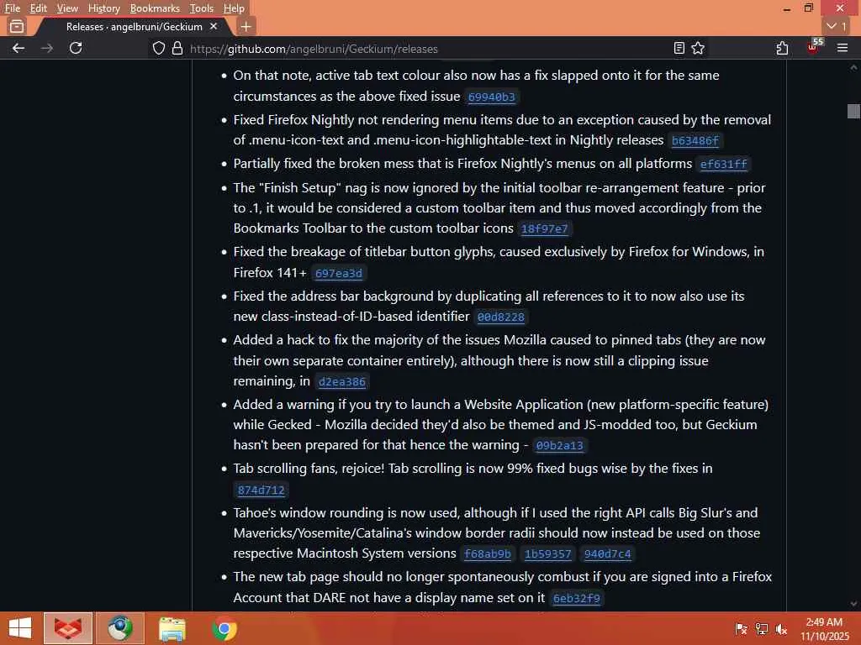The image size is (861, 645).
Task: Open commit link 00d8228
Action: 501,317
